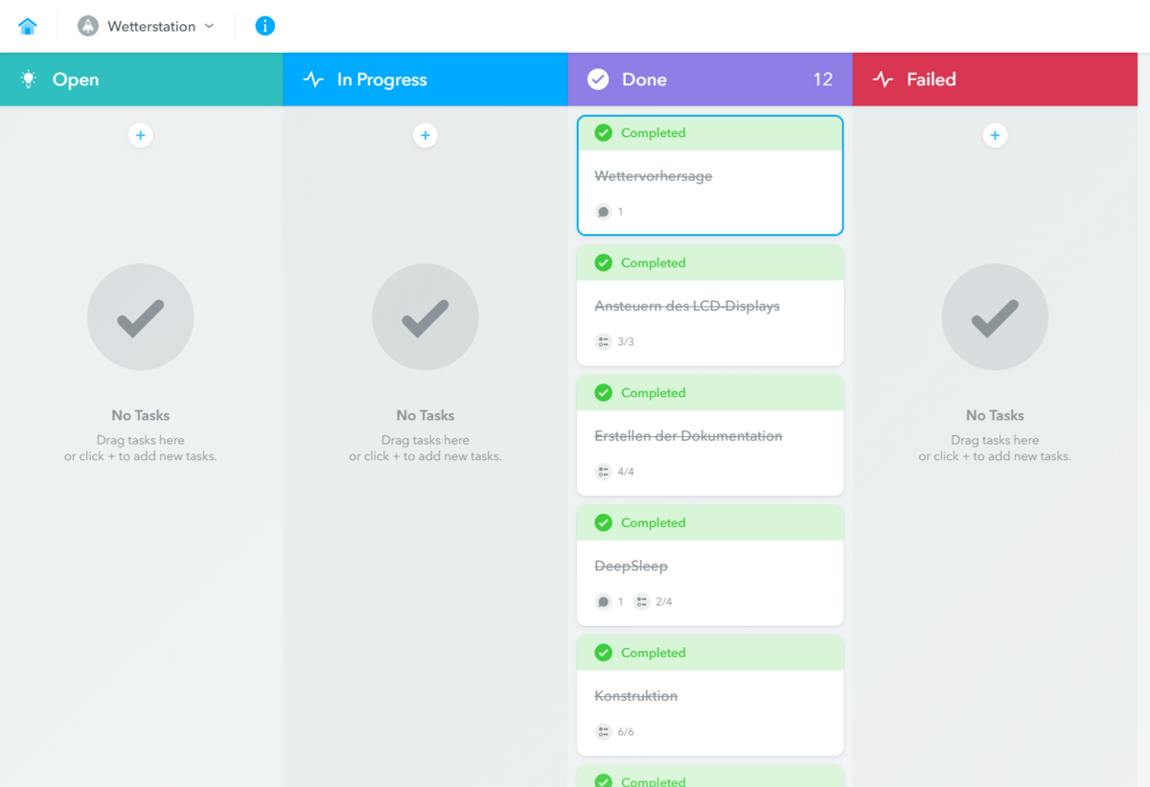
Task: Add new task in Failed column
Action: coord(995,136)
